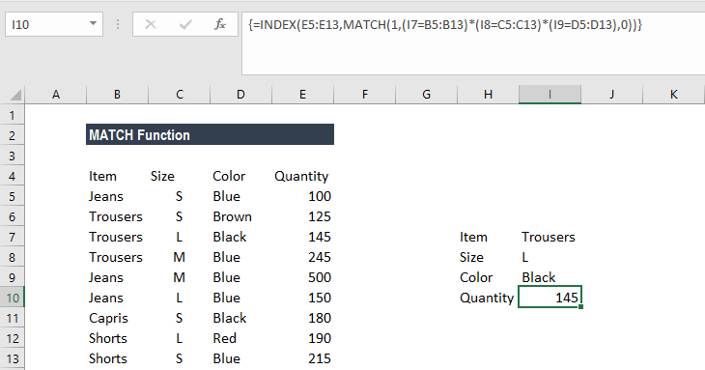
Task: Open the Name Box dropdown arrow
Action: coord(93,23)
